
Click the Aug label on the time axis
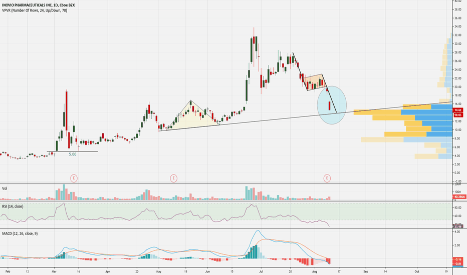tap(315, 271)
